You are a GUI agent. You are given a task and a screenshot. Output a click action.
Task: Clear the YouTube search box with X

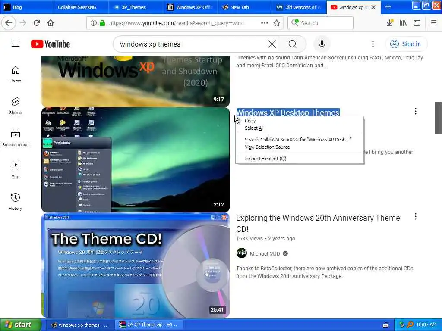click(272, 44)
